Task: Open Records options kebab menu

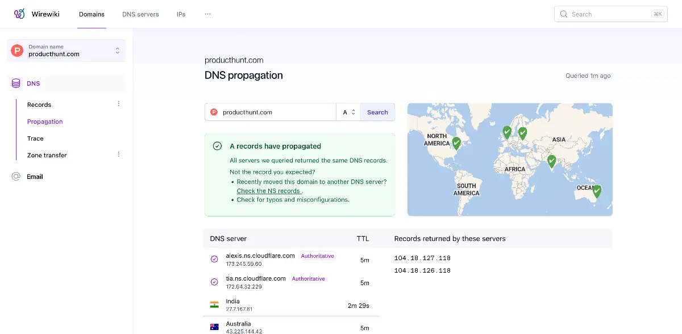Action: pyautogui.click(x=119, y=104)
